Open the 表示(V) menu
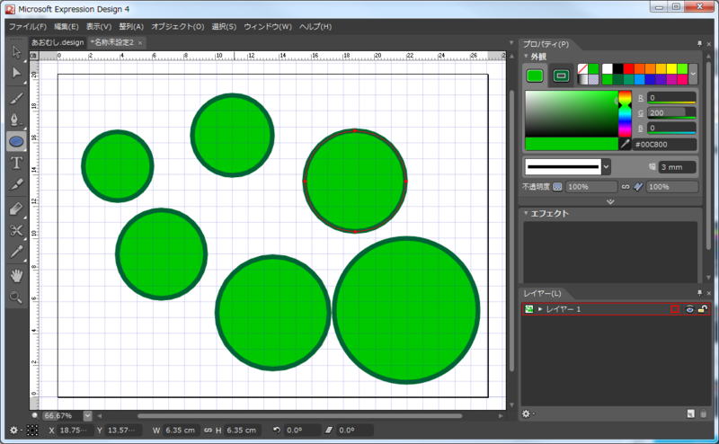719x444 pixels. 99,27
